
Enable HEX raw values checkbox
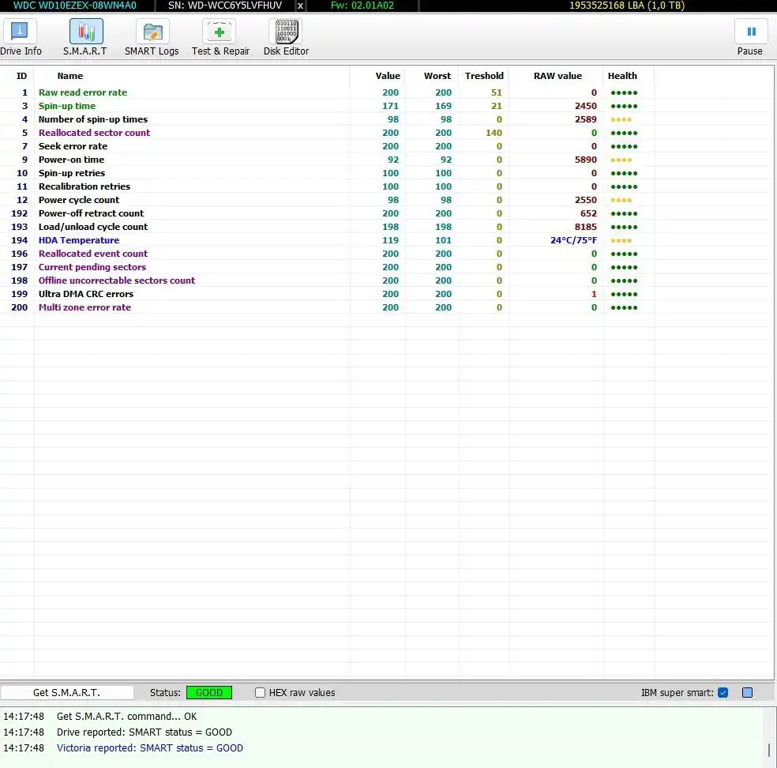261,693
